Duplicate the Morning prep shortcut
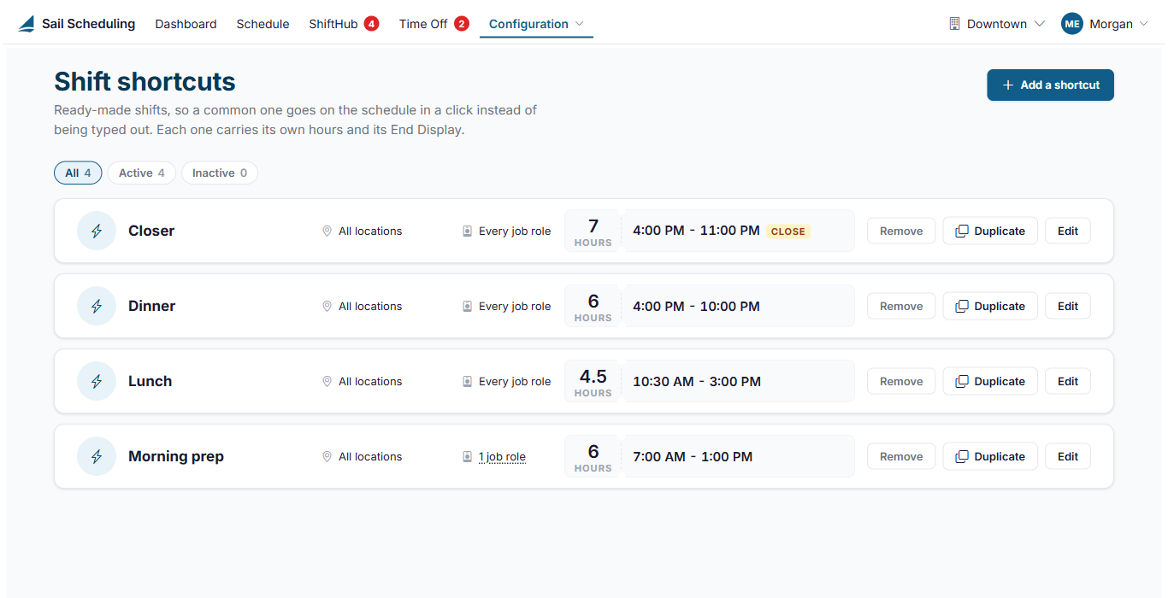 pyautogui.click(x=990, y=456)
